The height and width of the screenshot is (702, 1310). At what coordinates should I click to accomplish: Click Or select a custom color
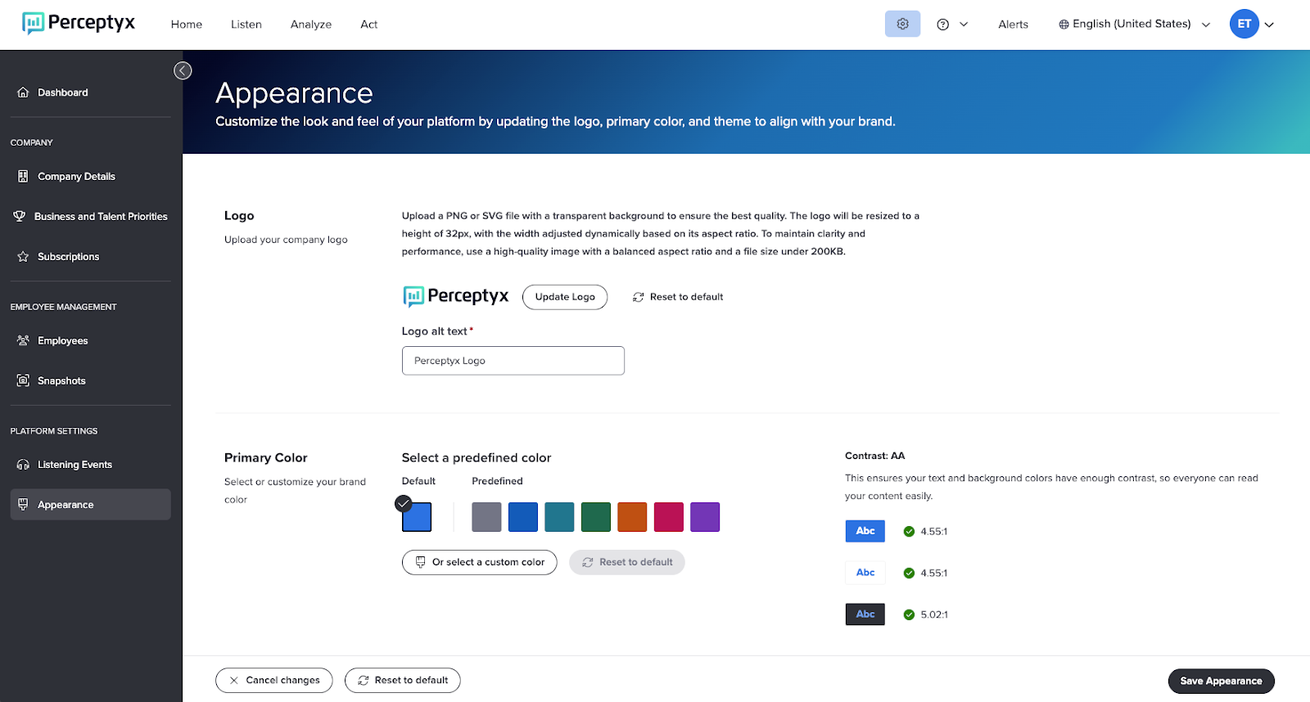pos(480,562)
